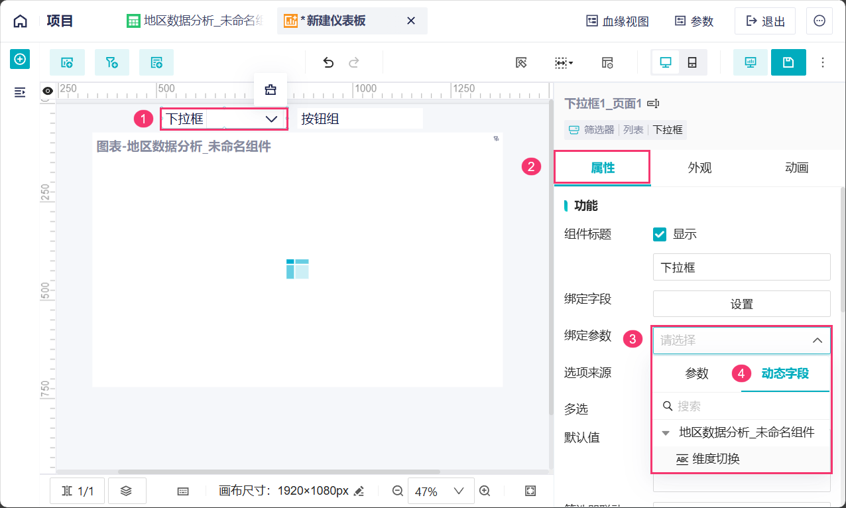
Task: Click the keyboard shortcuts icon
Action: [184, 491]
